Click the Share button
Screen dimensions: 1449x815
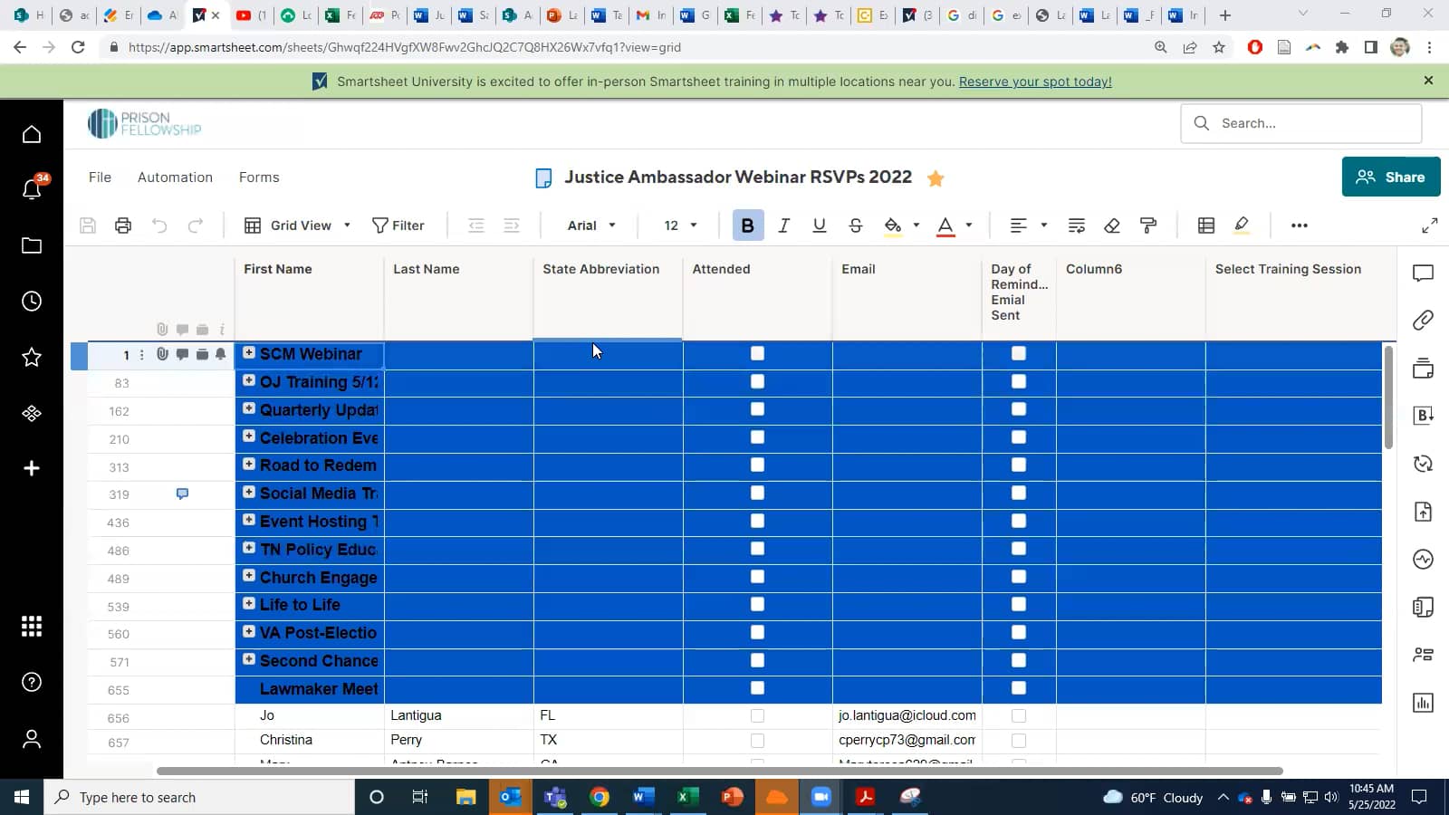tap(1391, 177)
